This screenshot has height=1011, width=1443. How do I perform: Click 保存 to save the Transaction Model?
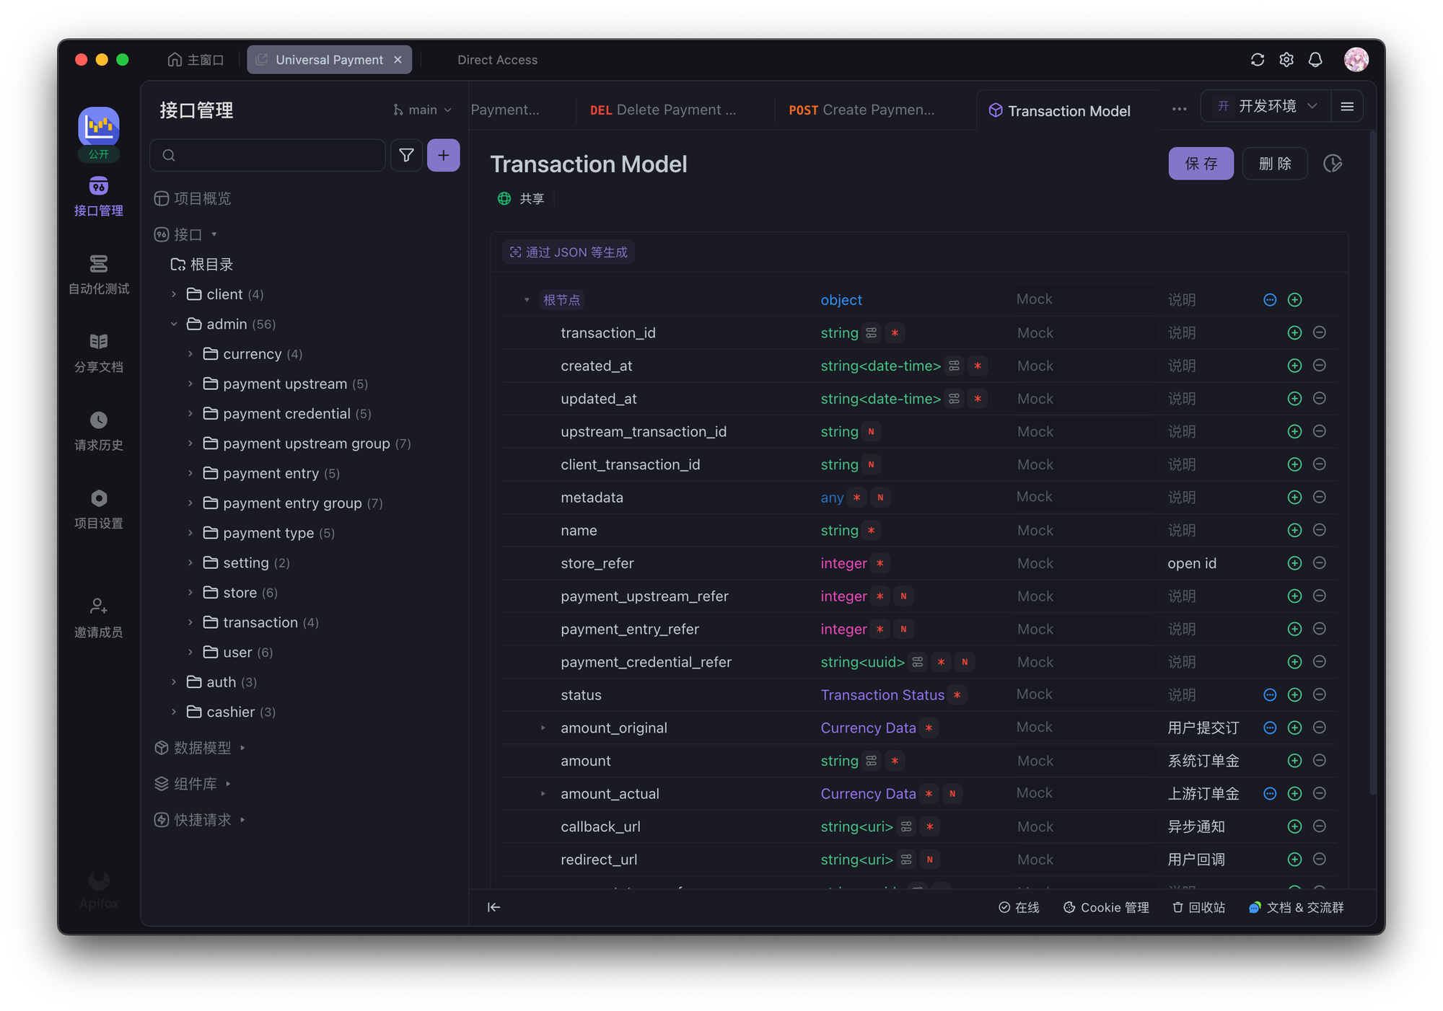1201,163
